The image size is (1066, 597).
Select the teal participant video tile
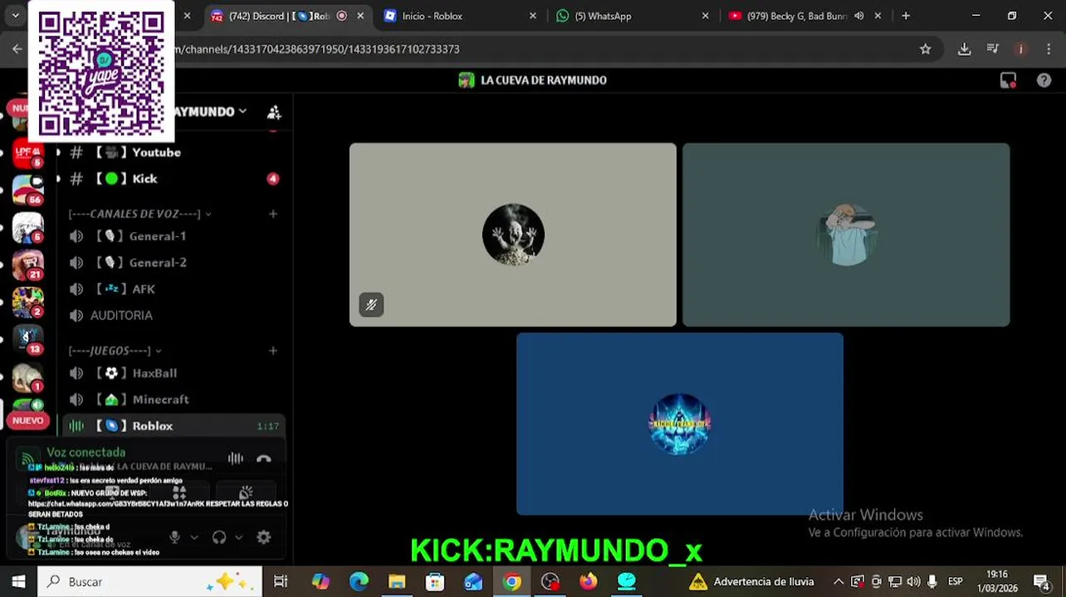[x=846, y=235]
